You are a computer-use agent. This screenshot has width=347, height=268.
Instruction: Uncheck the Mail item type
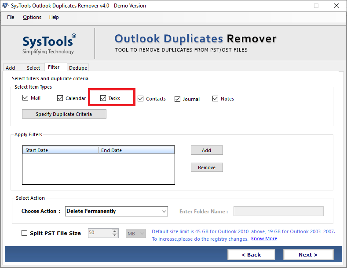pyautogui.click(x=26, y=98)
